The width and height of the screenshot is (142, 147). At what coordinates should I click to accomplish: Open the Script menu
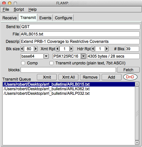click(19, 9)
